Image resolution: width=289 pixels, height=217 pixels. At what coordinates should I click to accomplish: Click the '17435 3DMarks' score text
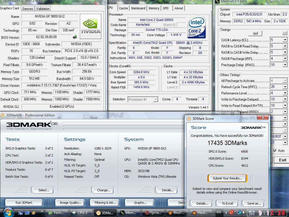point(227,143)
